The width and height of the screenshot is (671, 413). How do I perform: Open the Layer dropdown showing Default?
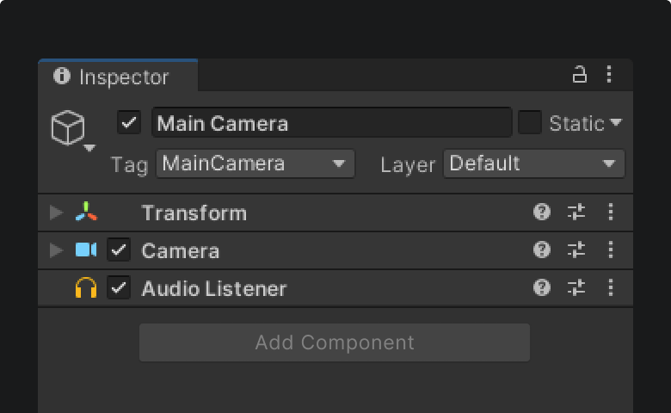coord(534,163)
